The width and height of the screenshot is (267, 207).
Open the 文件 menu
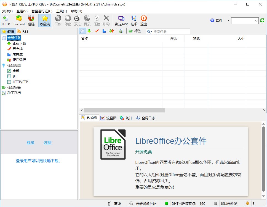pyautogui.click(x=7, y=11)
